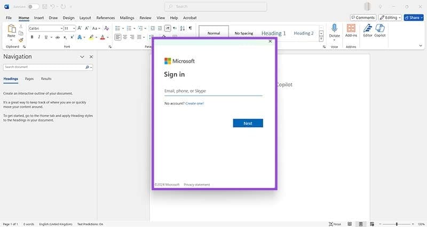This screenshot has height=227, width=427.
Task: Click the Sort A-Z icon
Action: pos(183,28)
